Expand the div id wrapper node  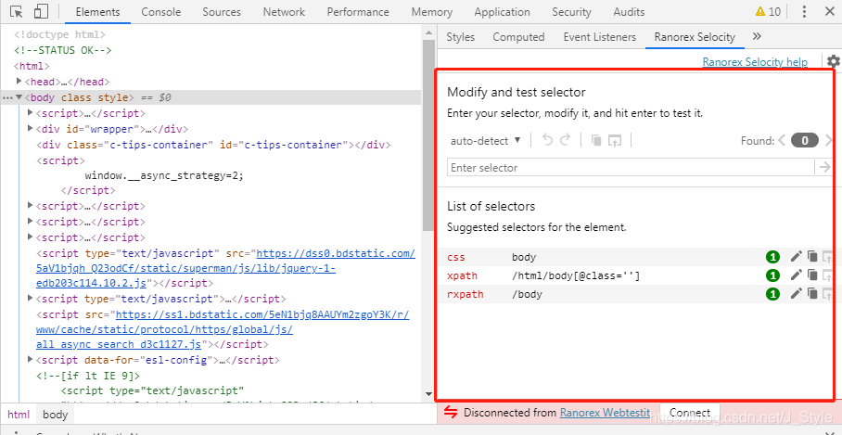coord(30,128)
